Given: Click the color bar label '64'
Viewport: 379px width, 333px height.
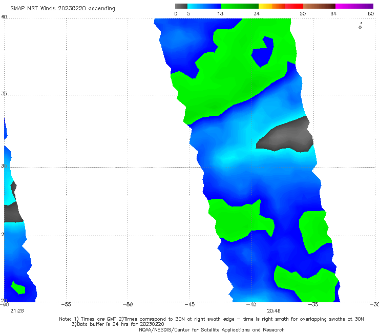Looking at the screenshot, I should pos(333,14).
